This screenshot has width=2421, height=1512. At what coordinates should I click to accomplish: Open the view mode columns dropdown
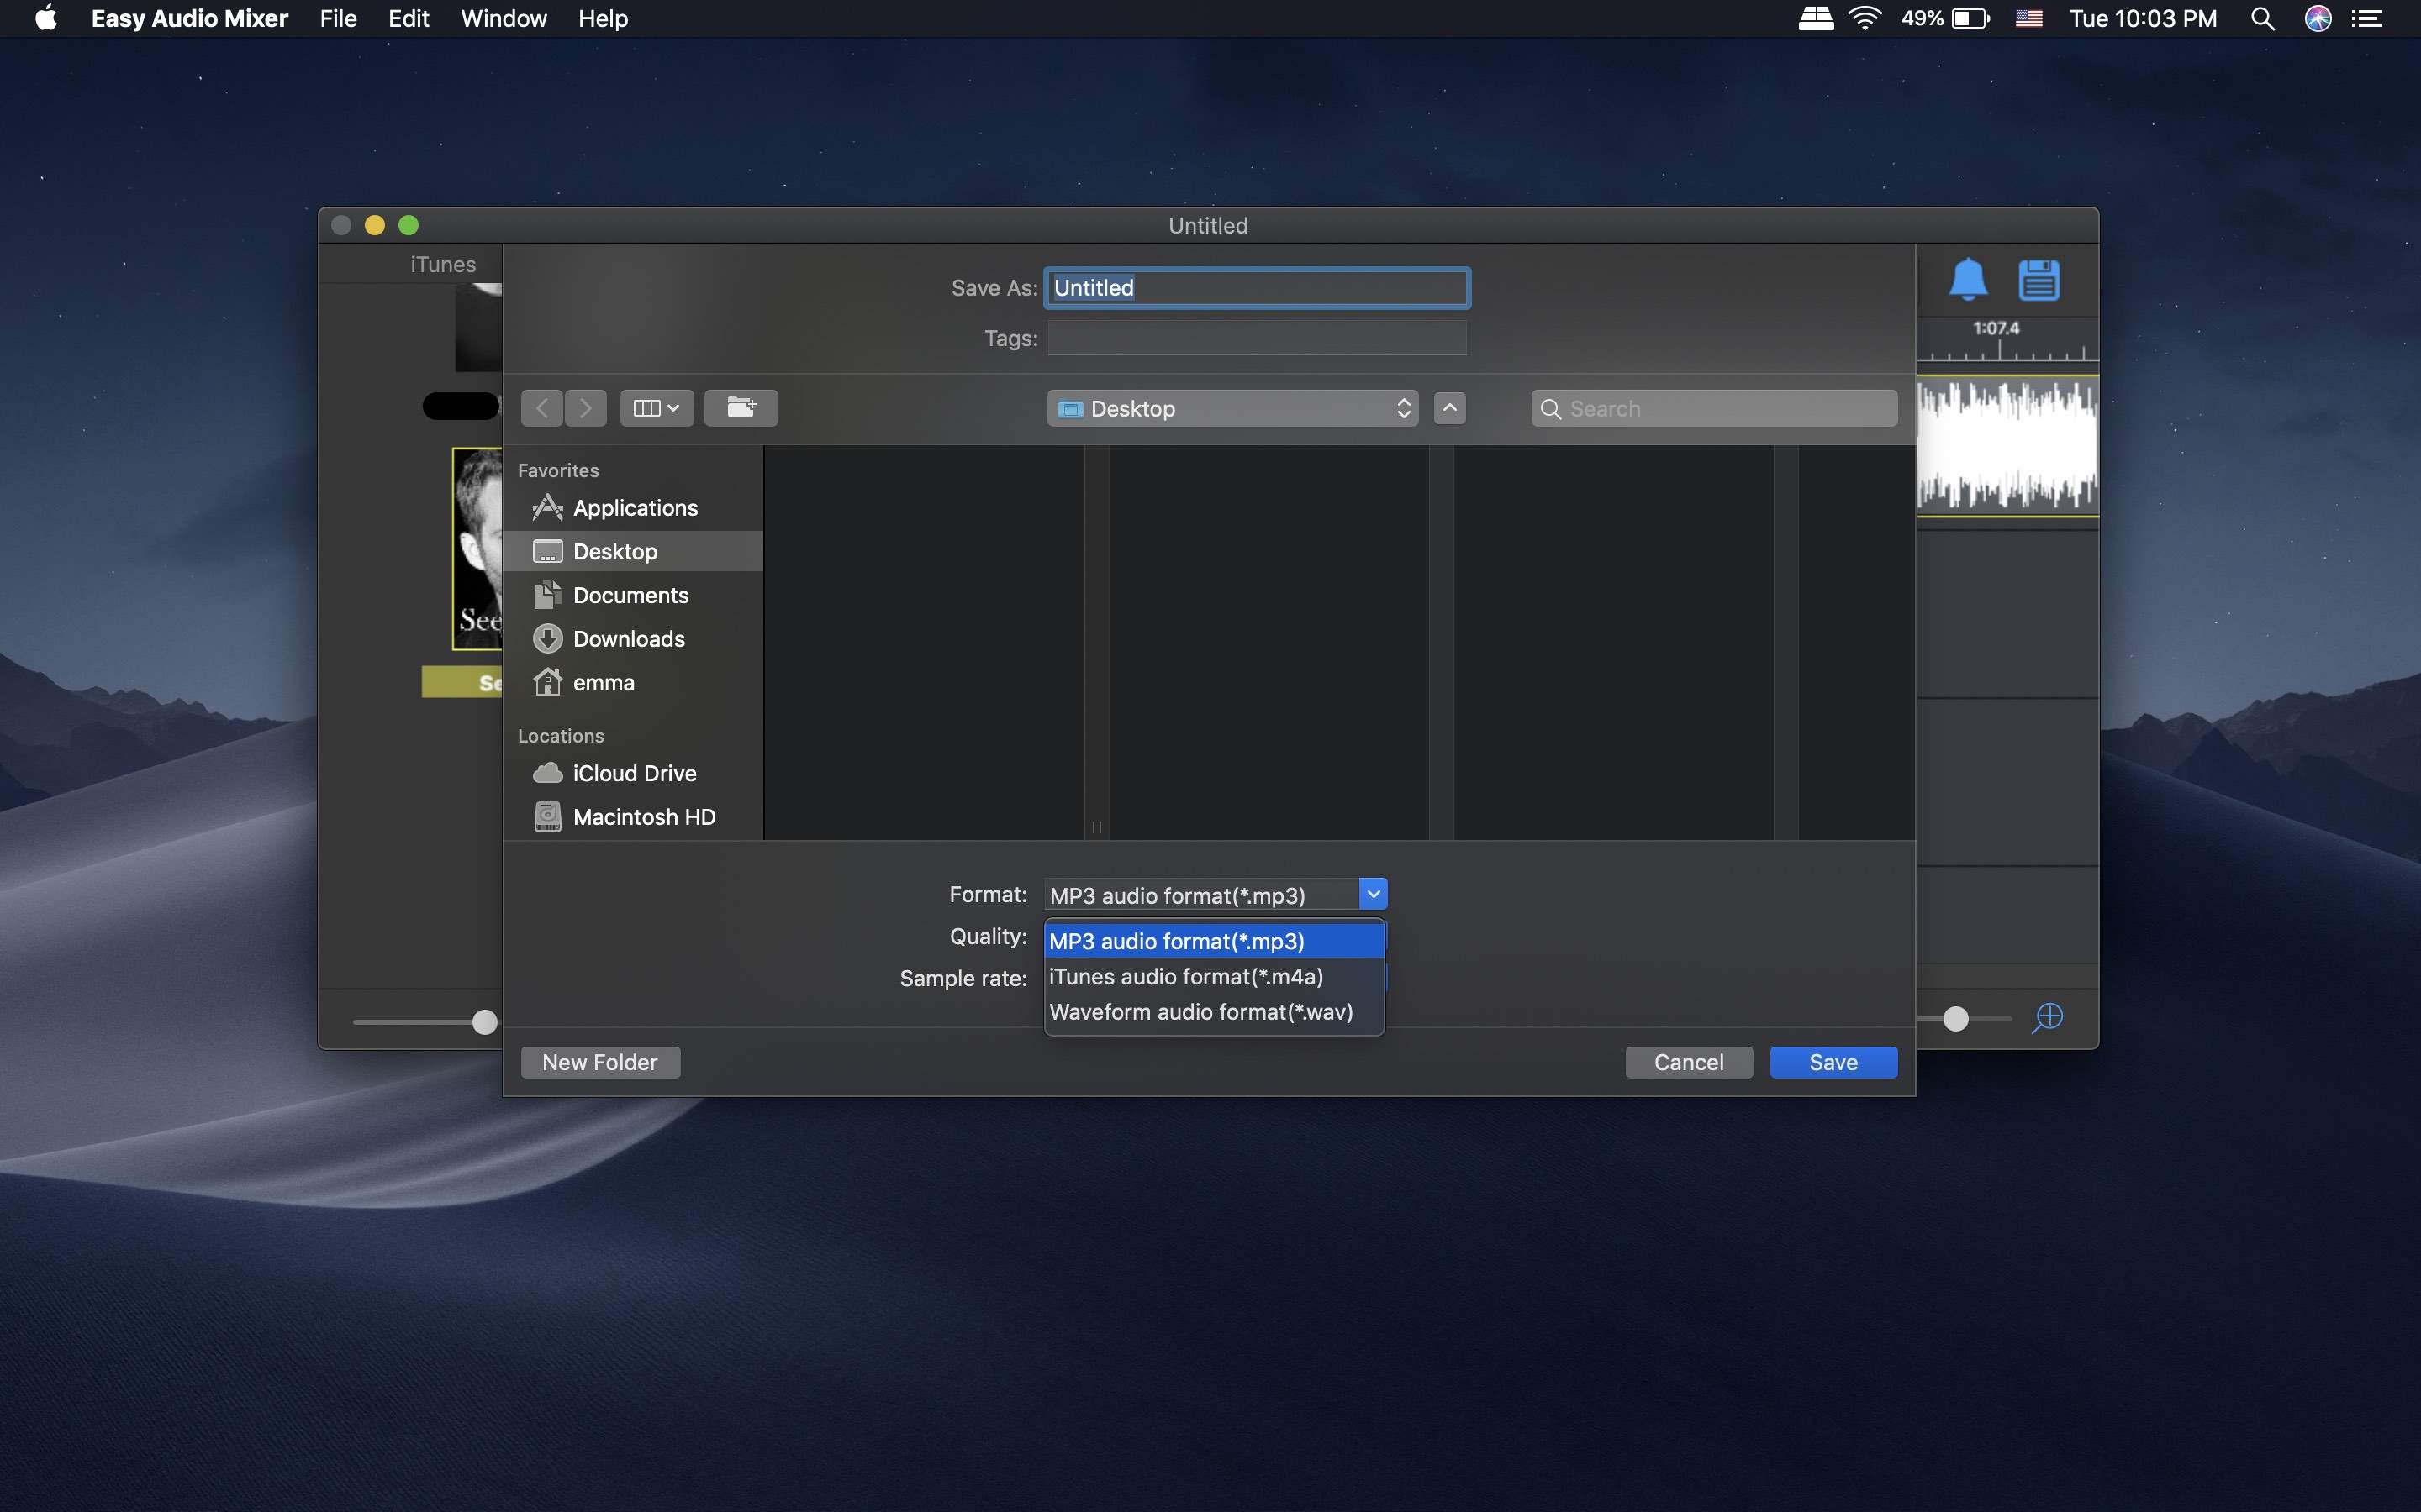click(x=657, y=408)
